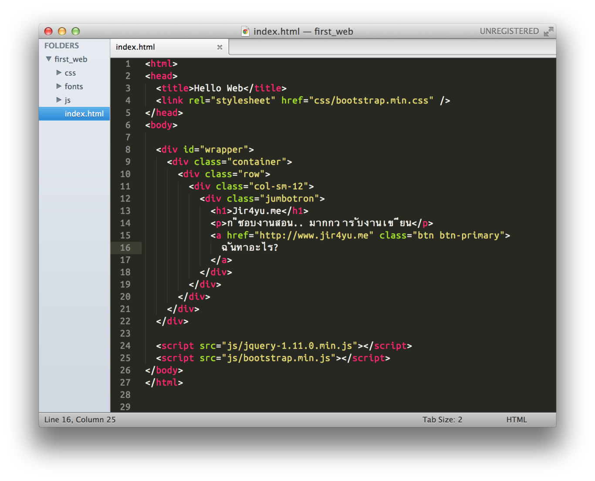Select index.html in the sidebar

pos(74,114)
